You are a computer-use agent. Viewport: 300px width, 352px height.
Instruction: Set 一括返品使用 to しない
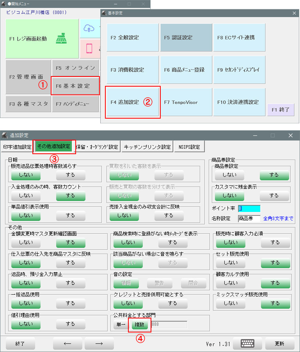[x=26, y=303]
